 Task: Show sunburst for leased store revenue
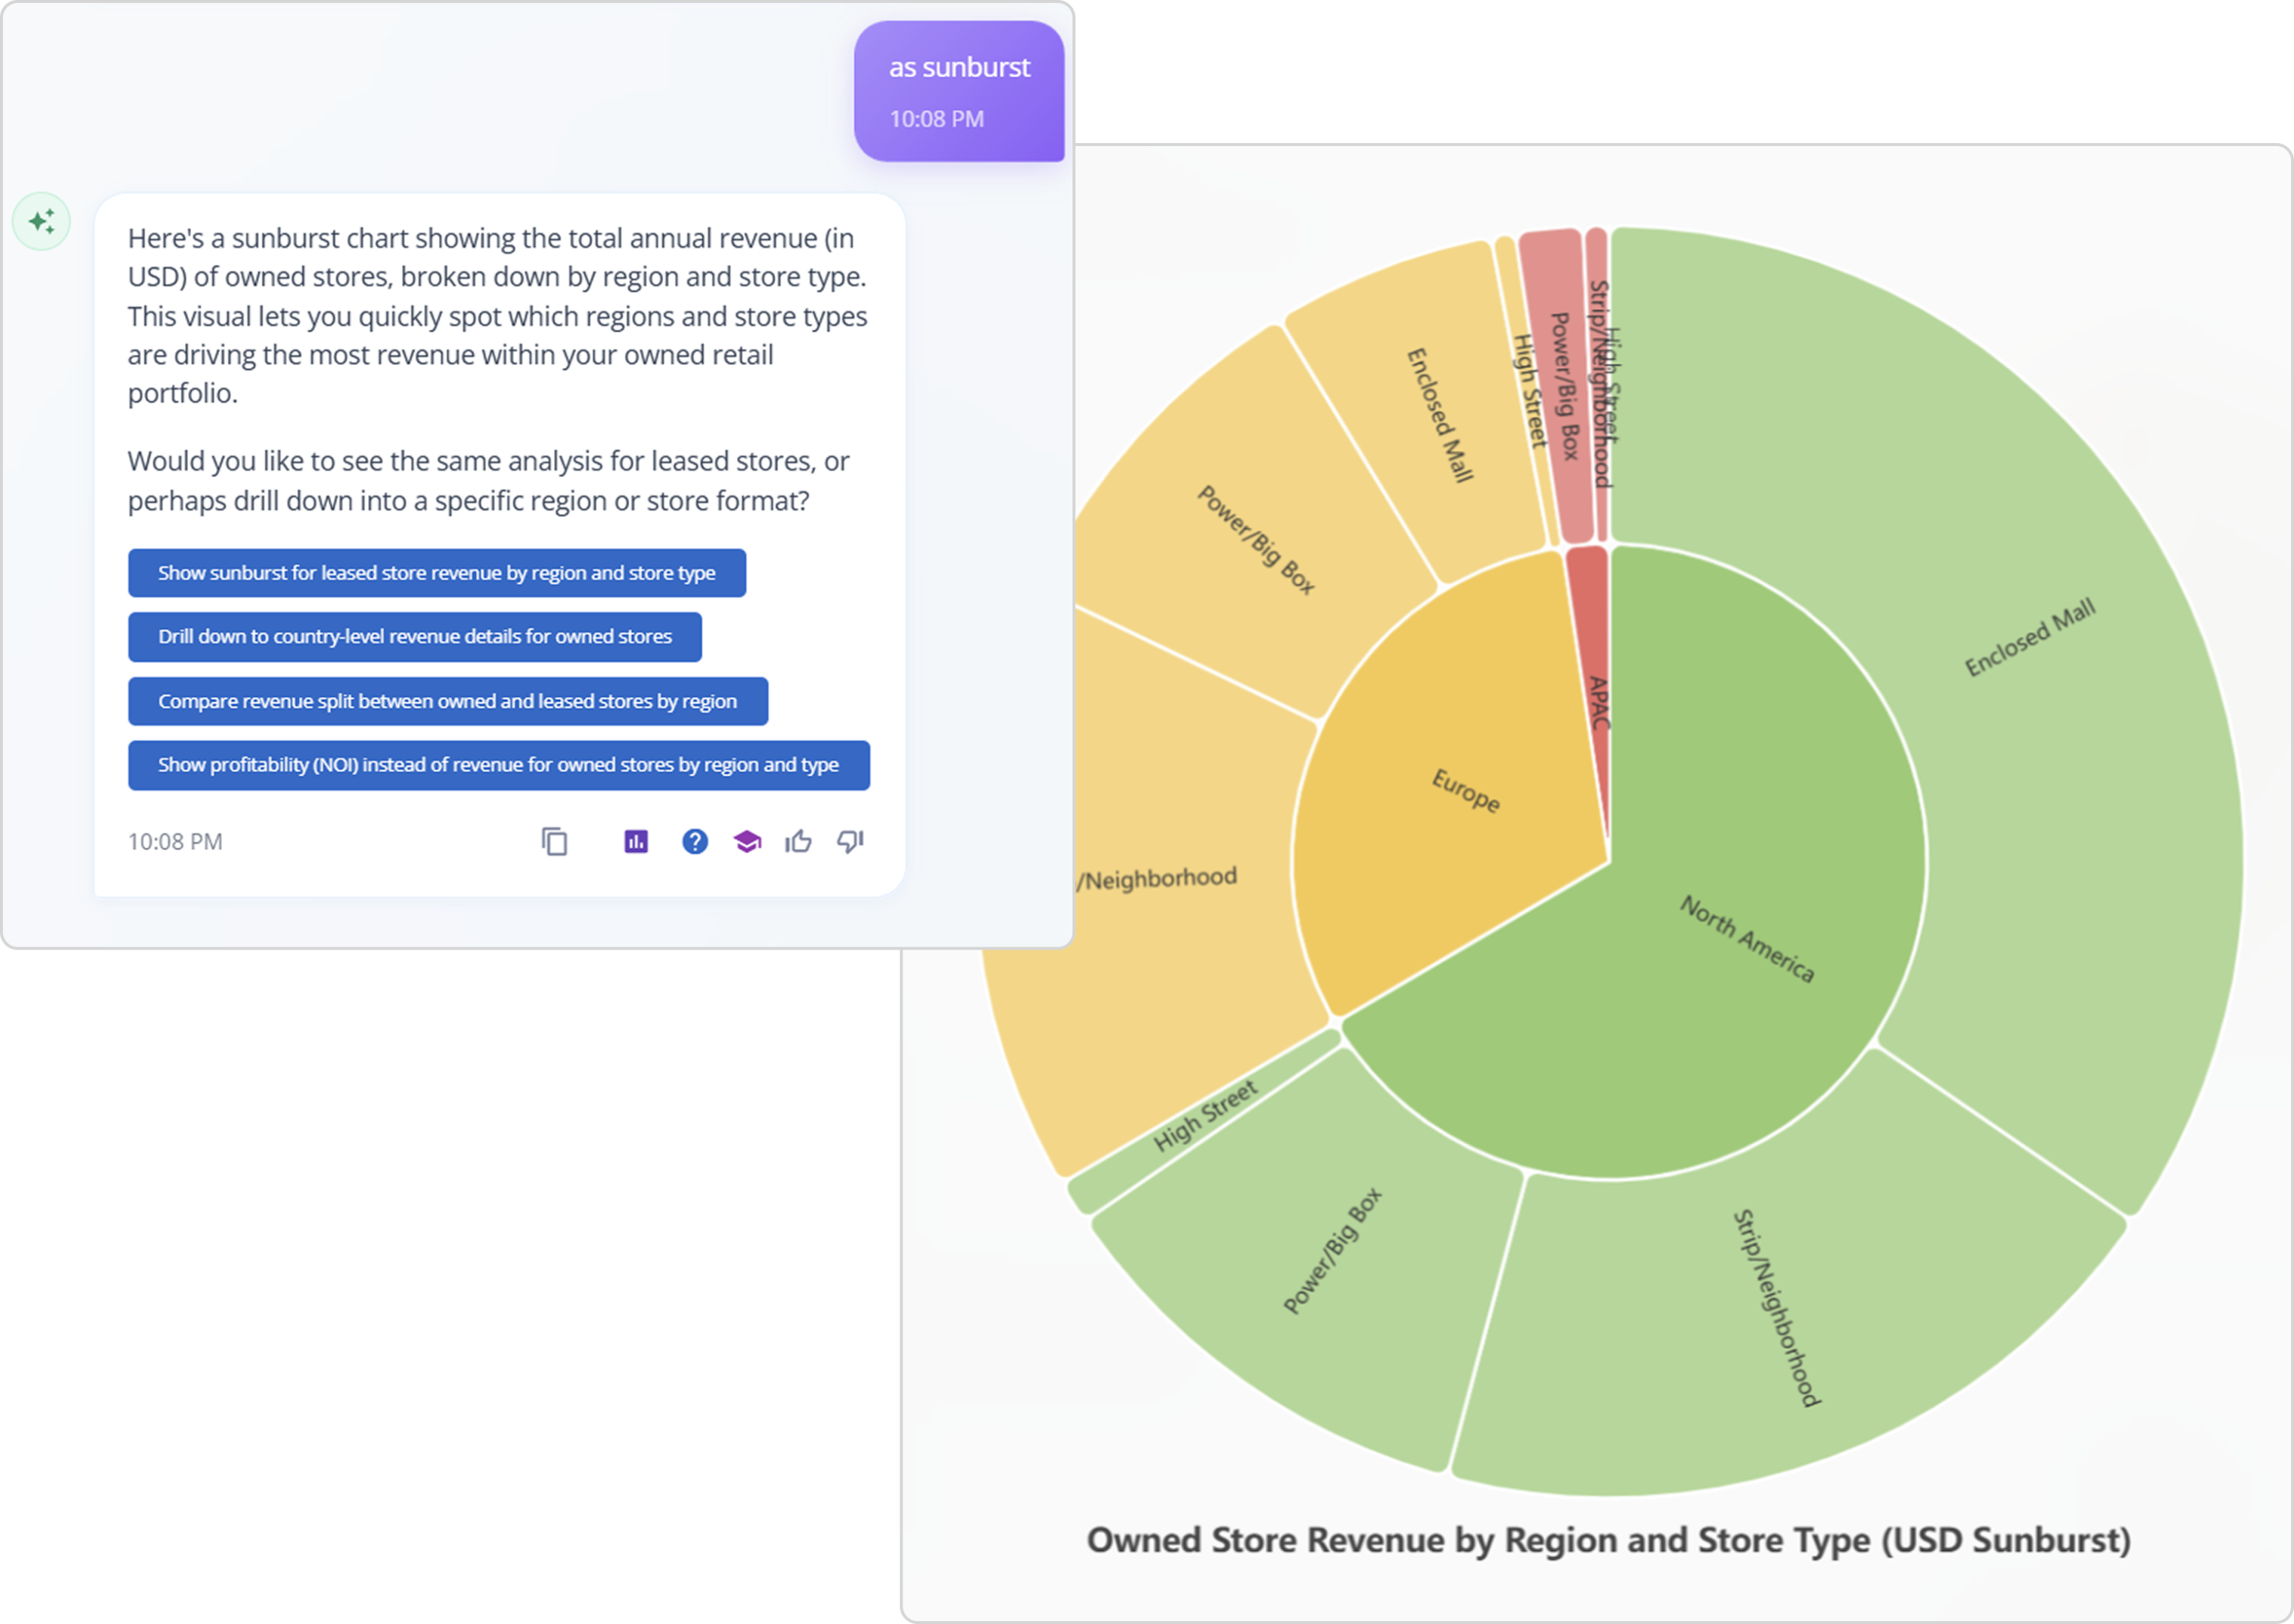(436, 573)
